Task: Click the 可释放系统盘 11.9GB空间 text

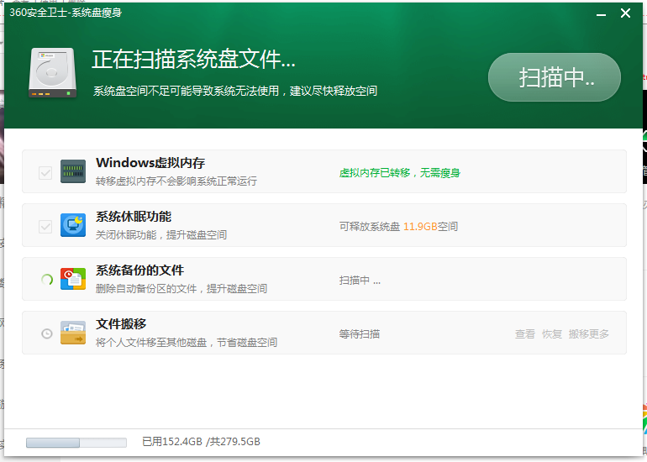Action: pos(398,227)
